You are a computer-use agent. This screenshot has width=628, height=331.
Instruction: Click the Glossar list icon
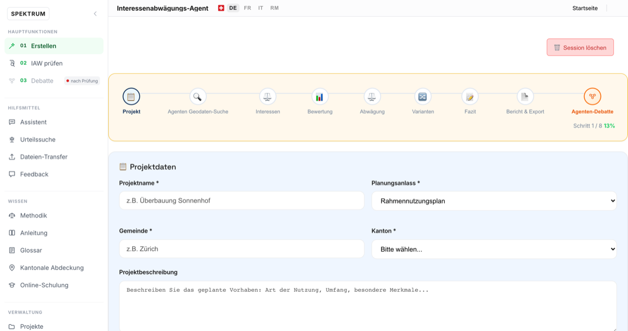[12, 250]
